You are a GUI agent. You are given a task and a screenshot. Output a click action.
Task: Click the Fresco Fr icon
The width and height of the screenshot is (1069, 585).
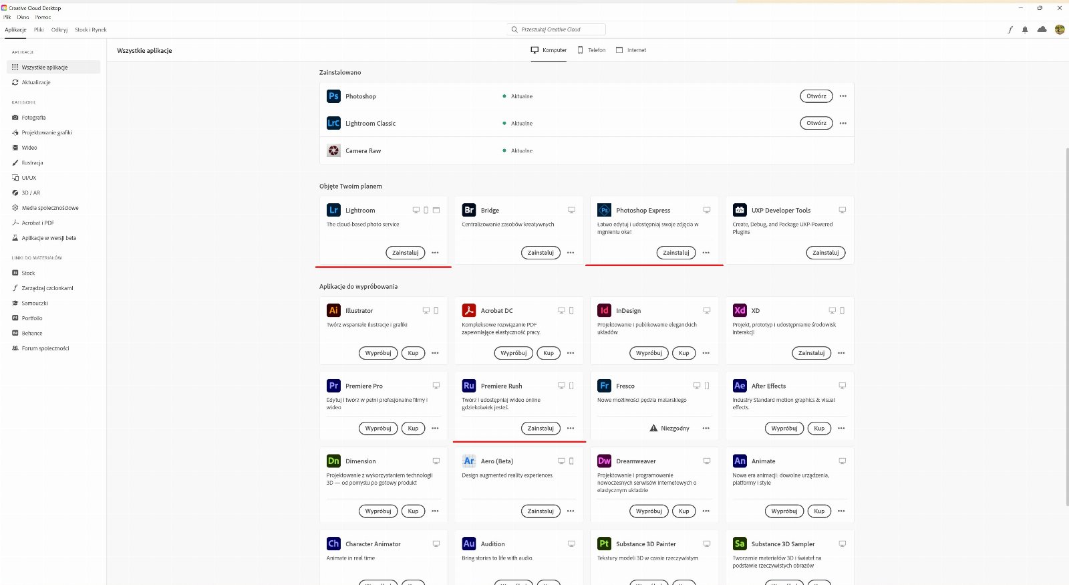tap(604, 386)
